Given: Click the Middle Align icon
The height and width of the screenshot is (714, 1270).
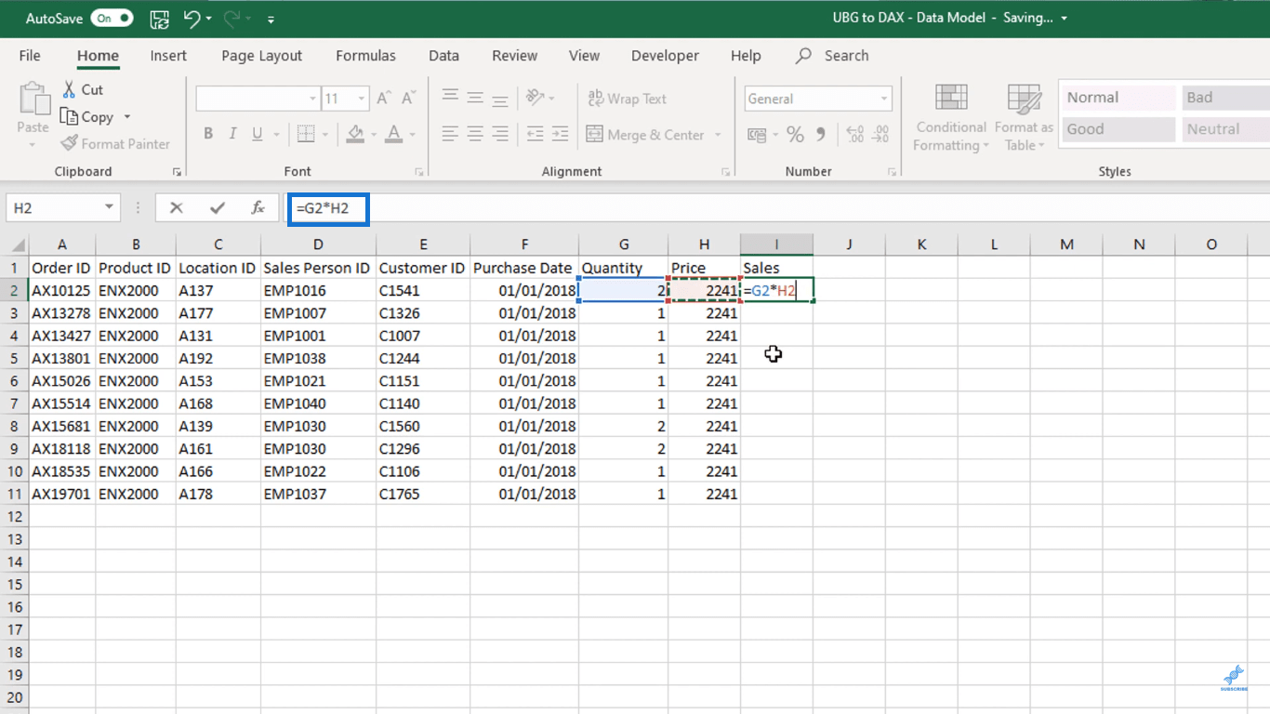Looking at the screenshot, I should click(x=475, y=98).
